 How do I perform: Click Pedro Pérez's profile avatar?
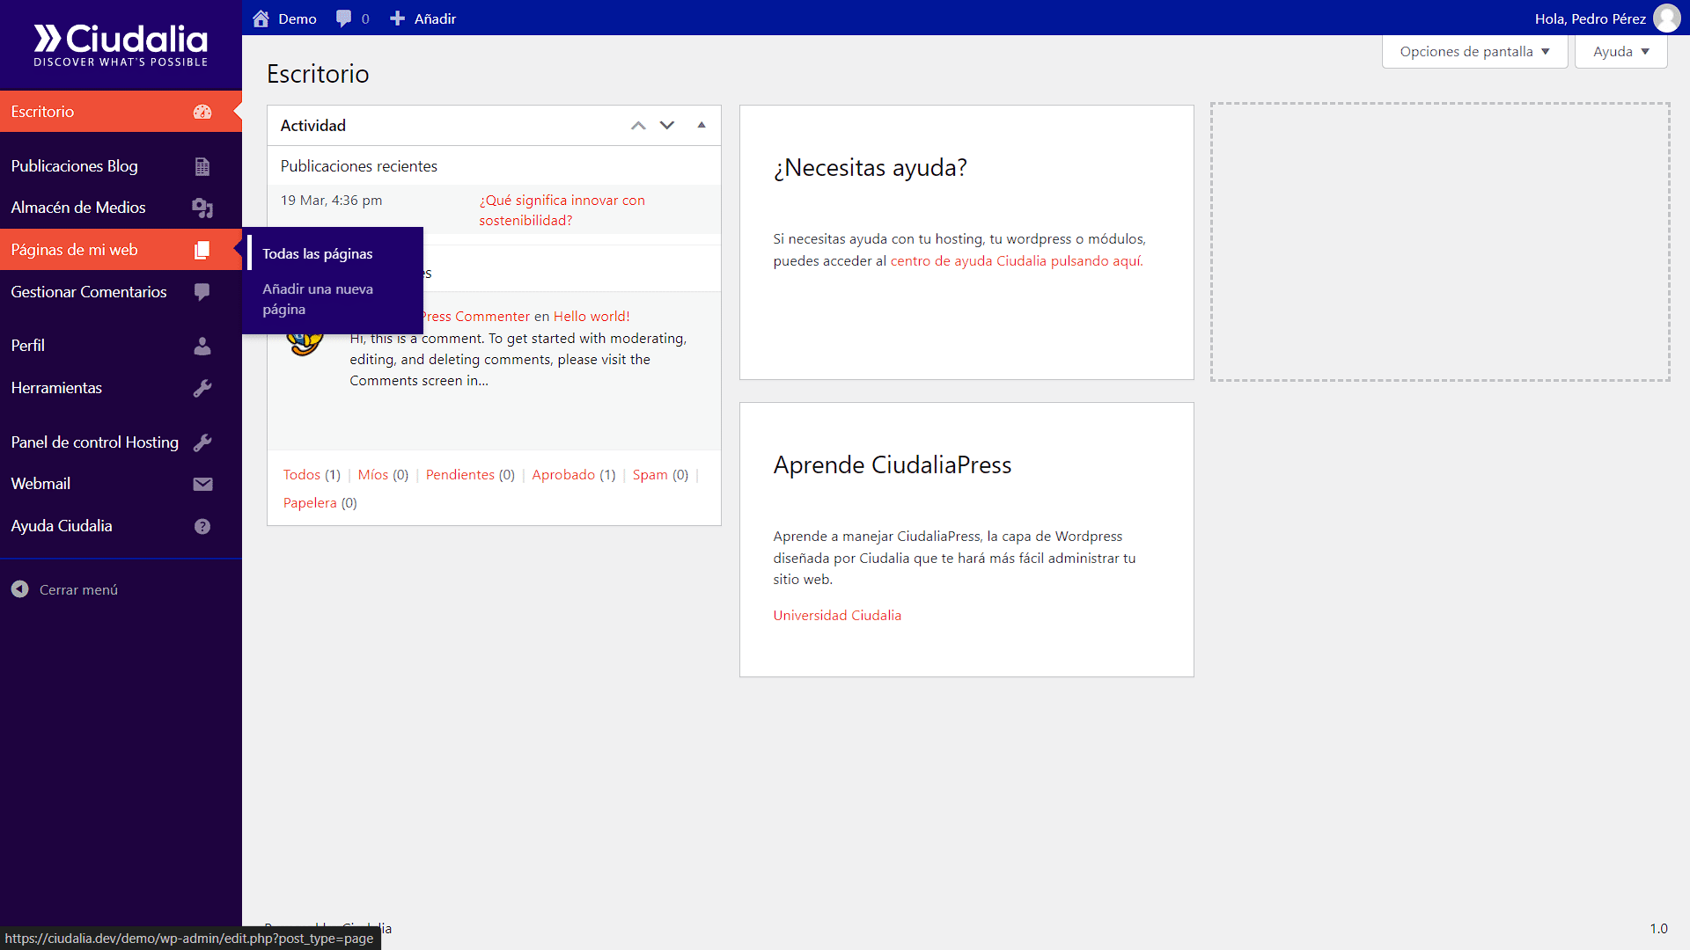[x=1667, y=18]
